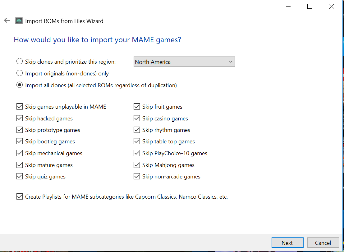
Task: Minimize the wizard window
Action: [x=288, y=6]
